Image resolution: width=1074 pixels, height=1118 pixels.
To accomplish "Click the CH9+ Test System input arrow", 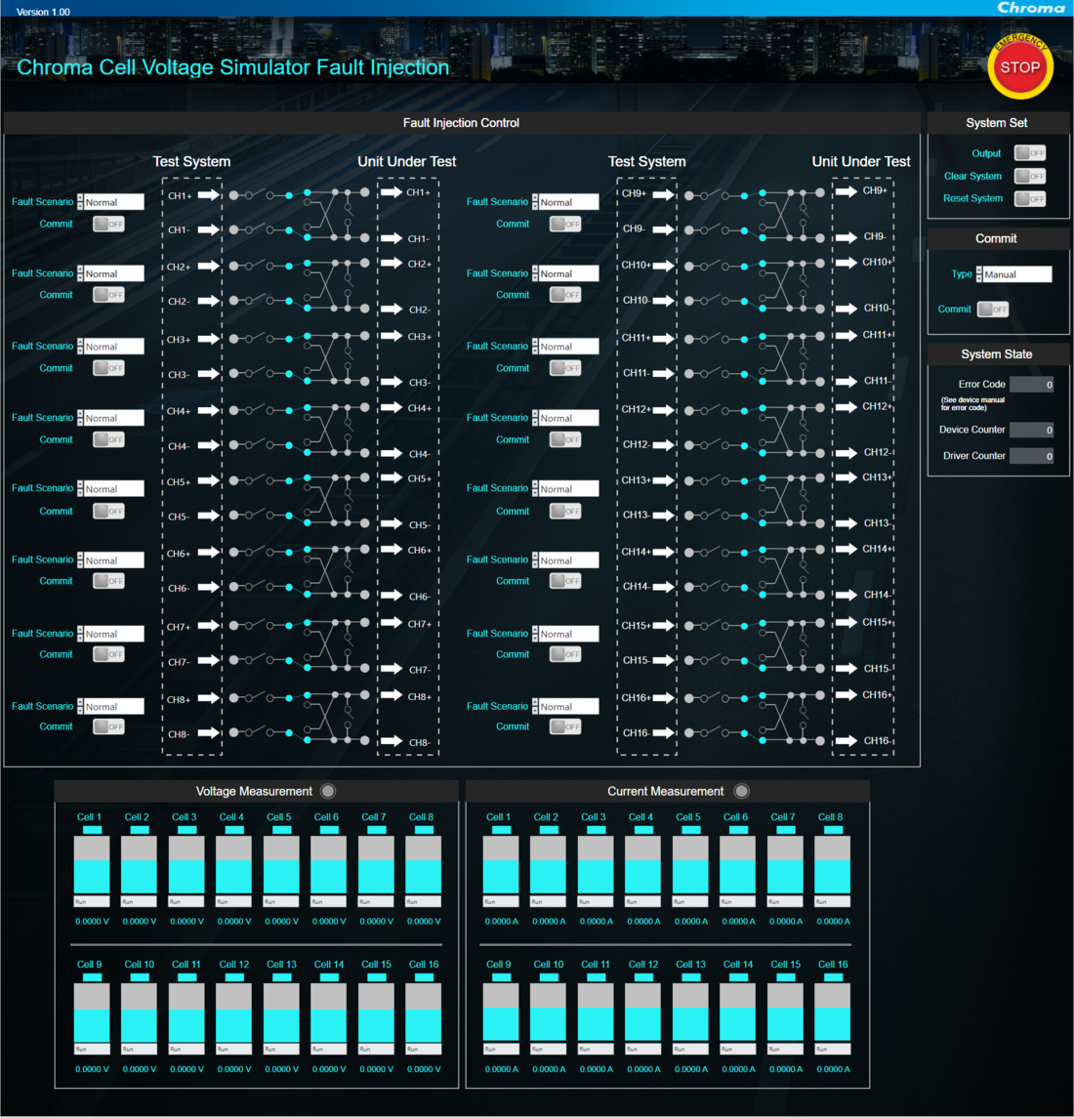I will 664,195.
